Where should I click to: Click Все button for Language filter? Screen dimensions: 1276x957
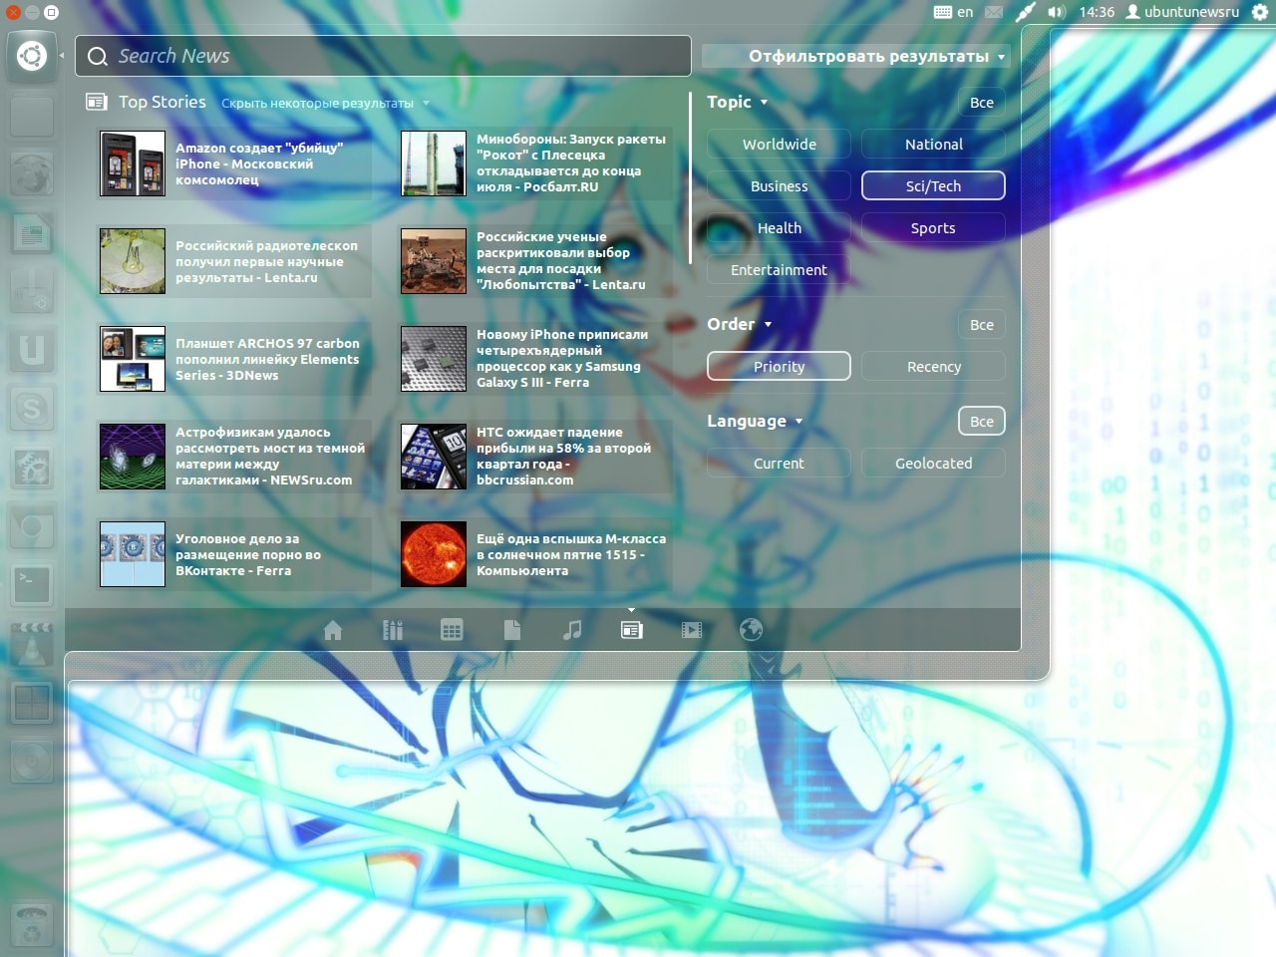pos(982,421)
